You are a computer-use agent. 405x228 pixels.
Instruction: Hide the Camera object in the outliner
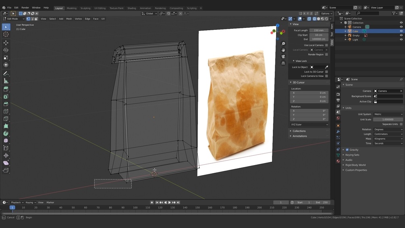point(401,27)
